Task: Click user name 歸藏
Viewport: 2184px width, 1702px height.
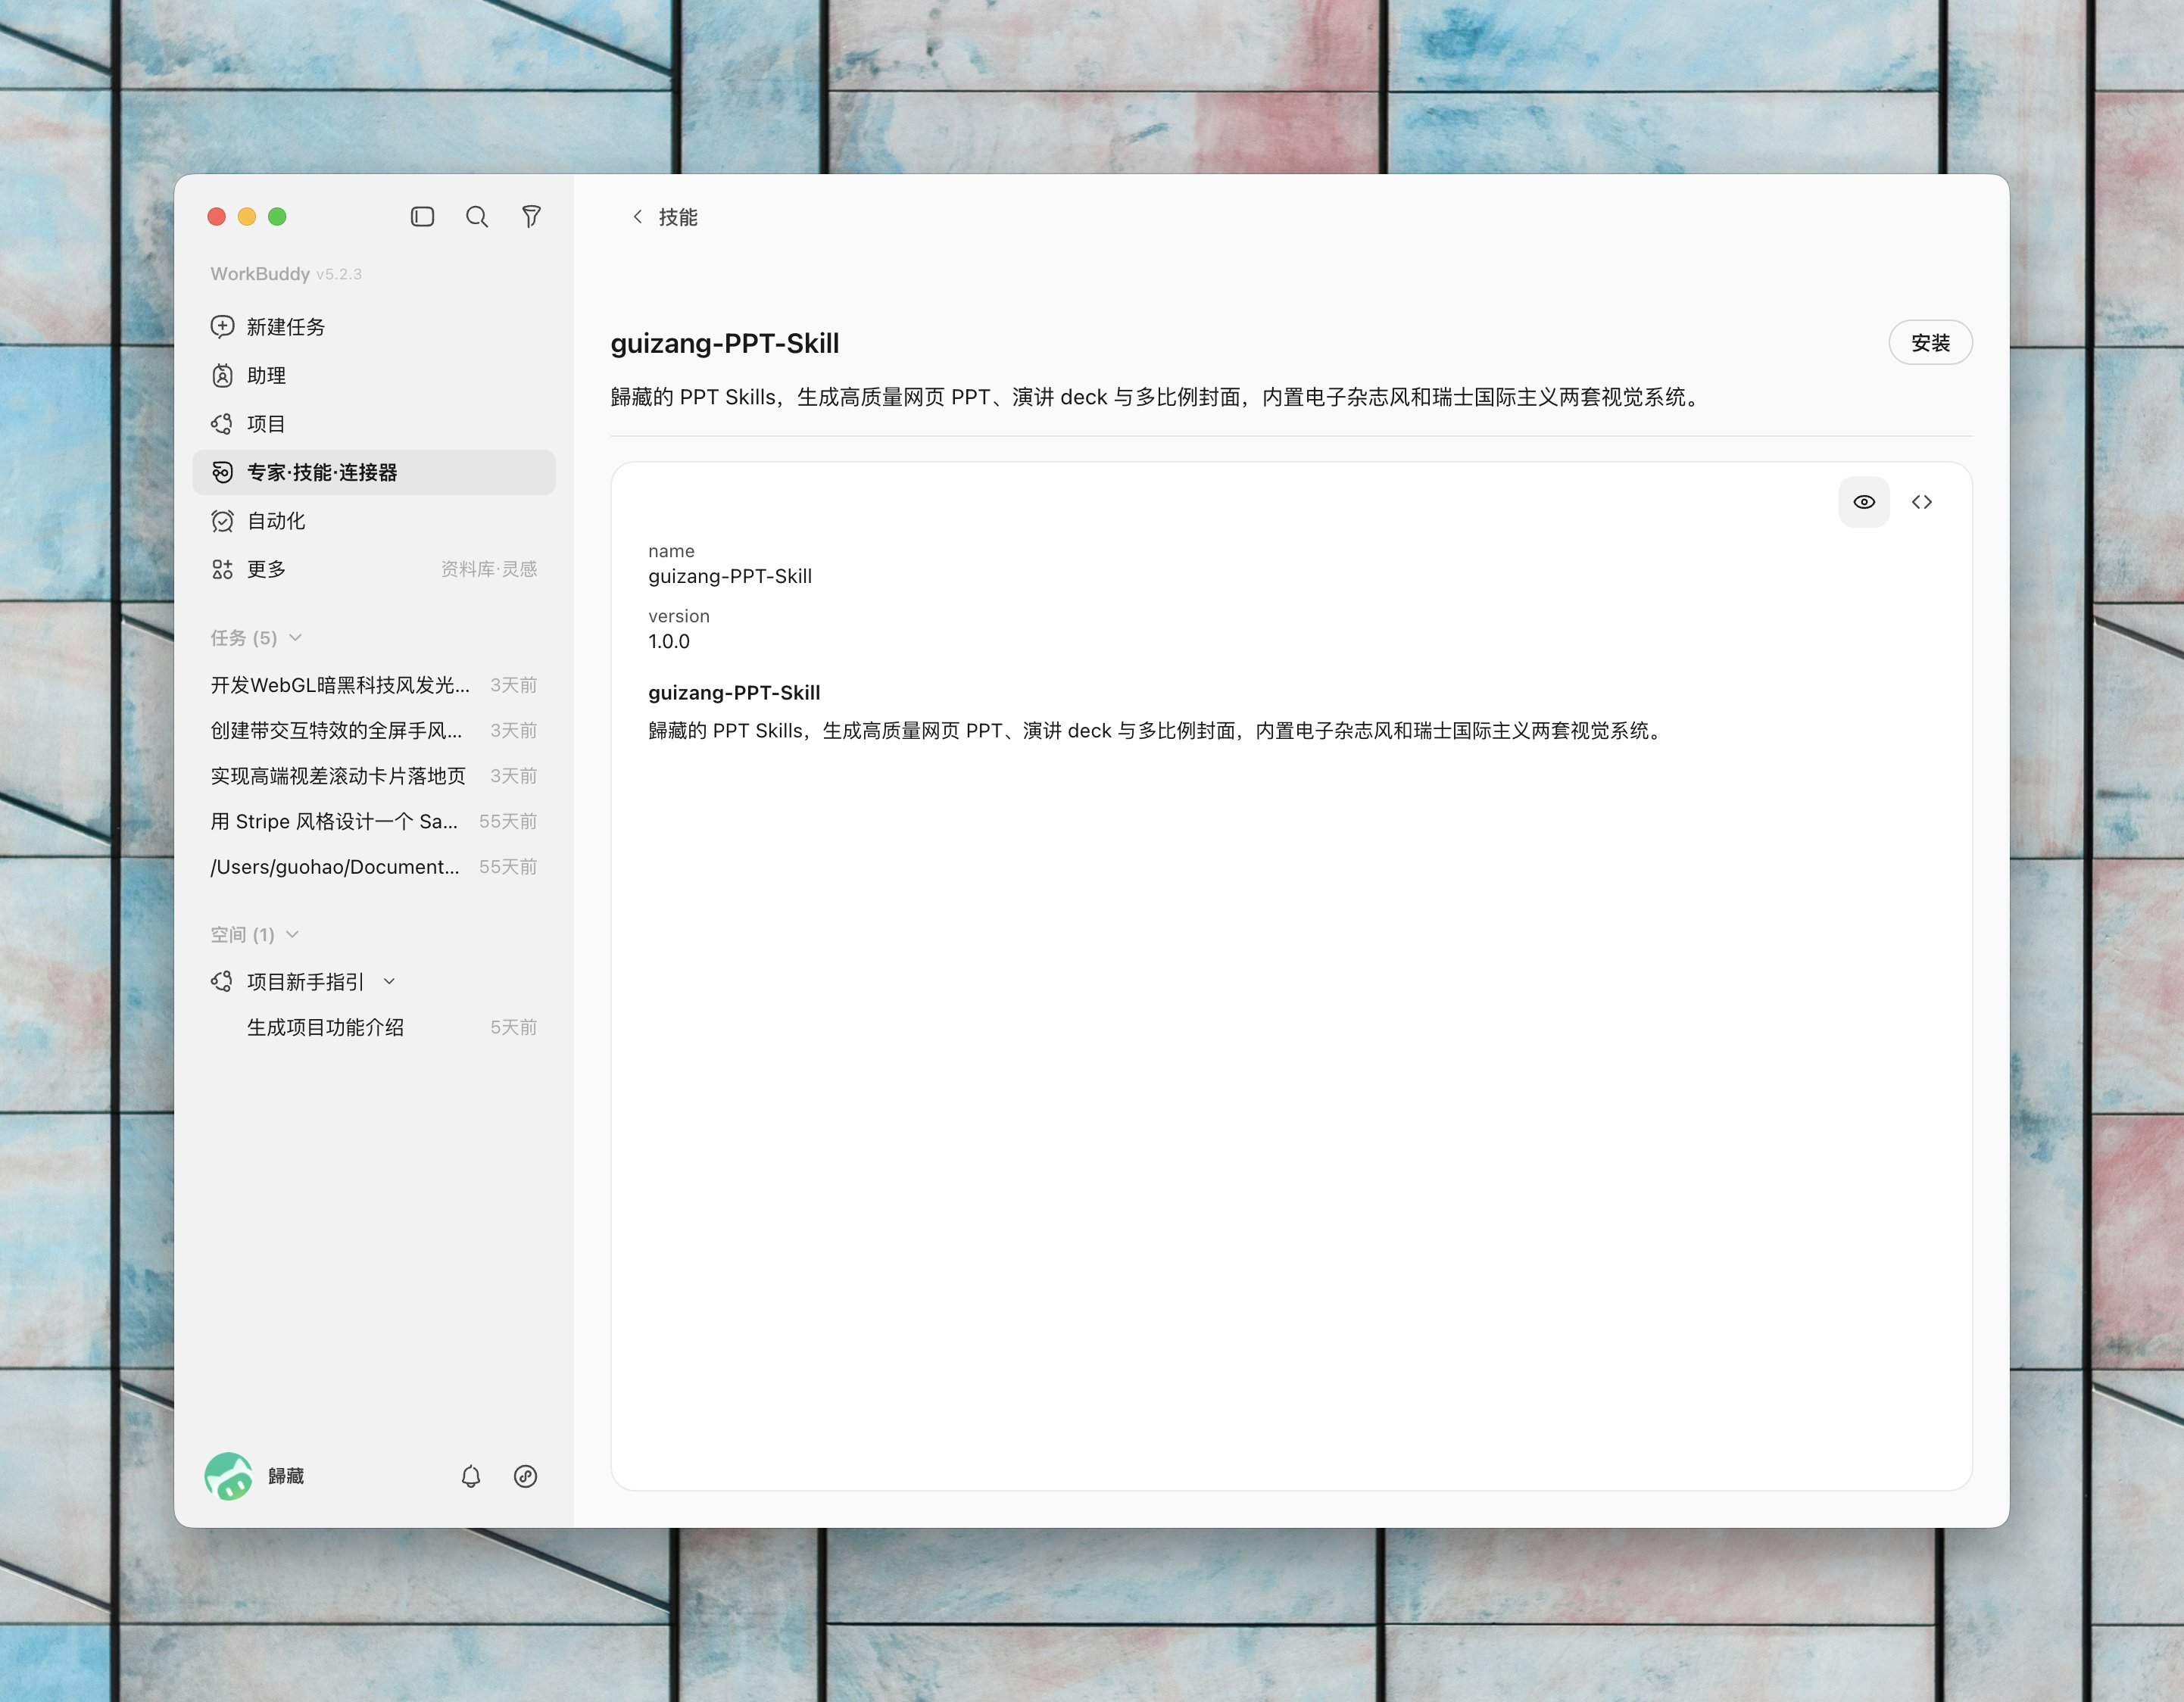Action: [x=286, y=1476]
